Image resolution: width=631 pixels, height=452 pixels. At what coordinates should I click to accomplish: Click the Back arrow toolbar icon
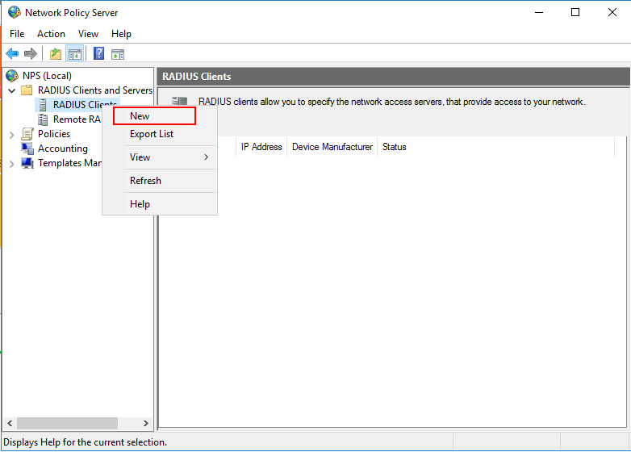12,53
